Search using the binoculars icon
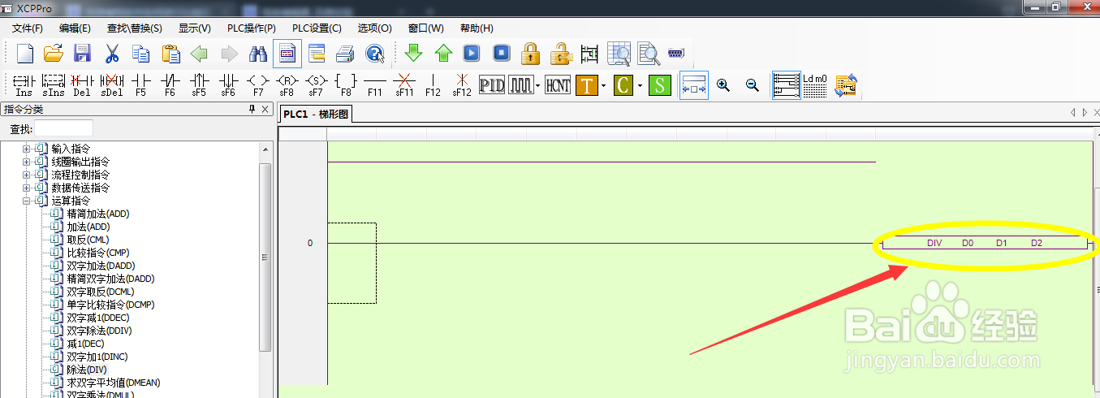Image resolution: width=1100 pixels, height=398 pixels. (x=258, y=54)
